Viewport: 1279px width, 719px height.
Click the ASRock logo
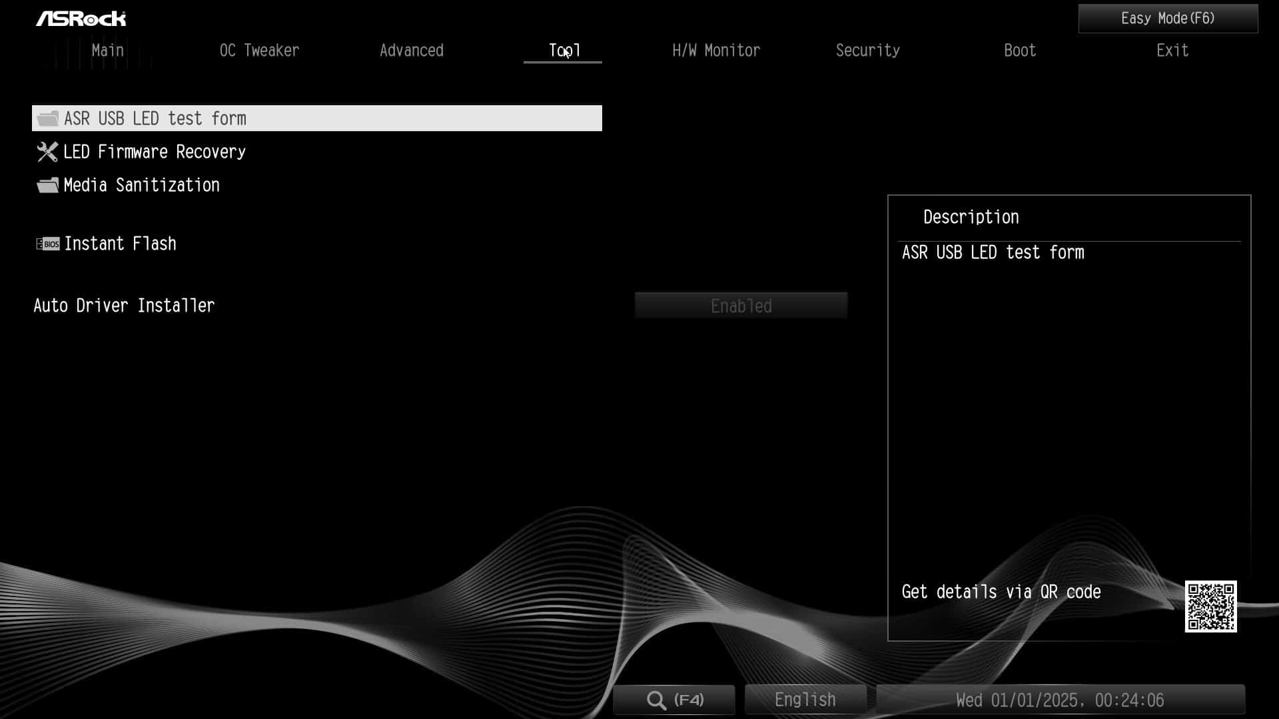81,19
